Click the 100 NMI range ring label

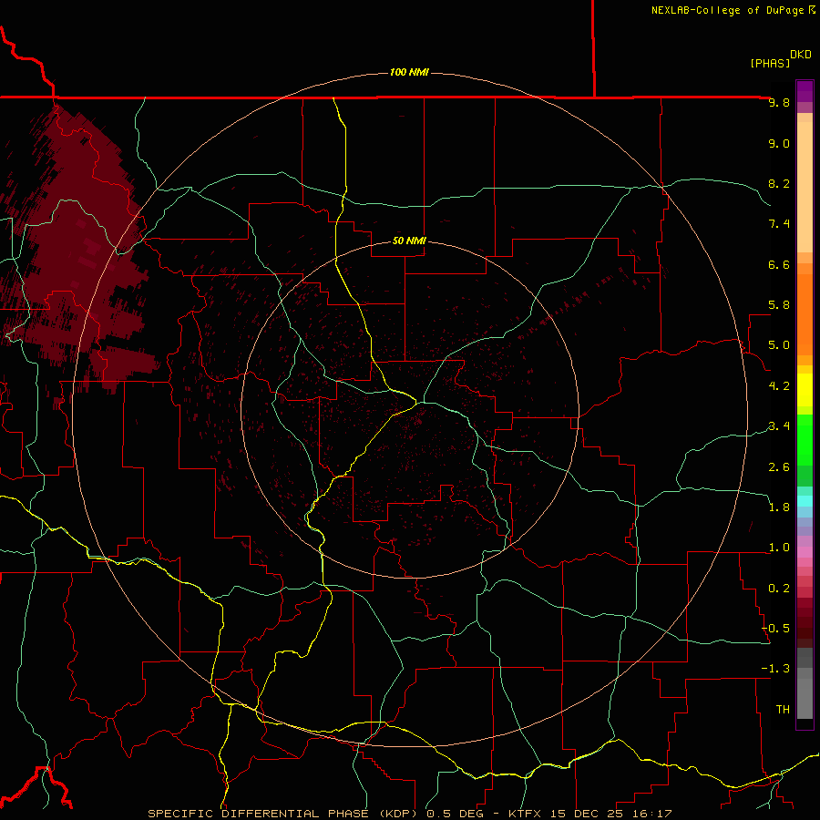(x=409, y=72)
